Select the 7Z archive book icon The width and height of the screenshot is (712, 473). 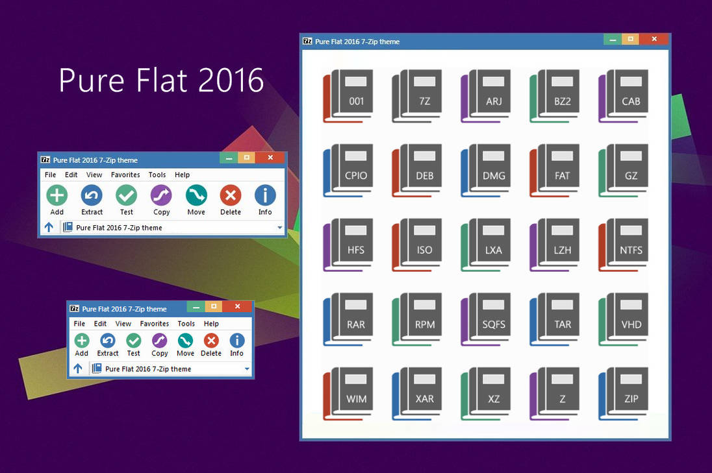[x=416, y=94]
